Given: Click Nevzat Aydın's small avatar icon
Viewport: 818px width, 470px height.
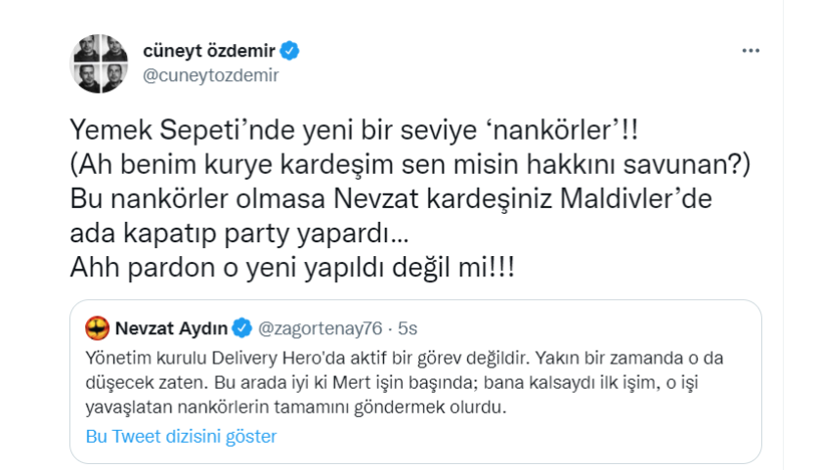Looking at the screenshot, I should 97,325.
